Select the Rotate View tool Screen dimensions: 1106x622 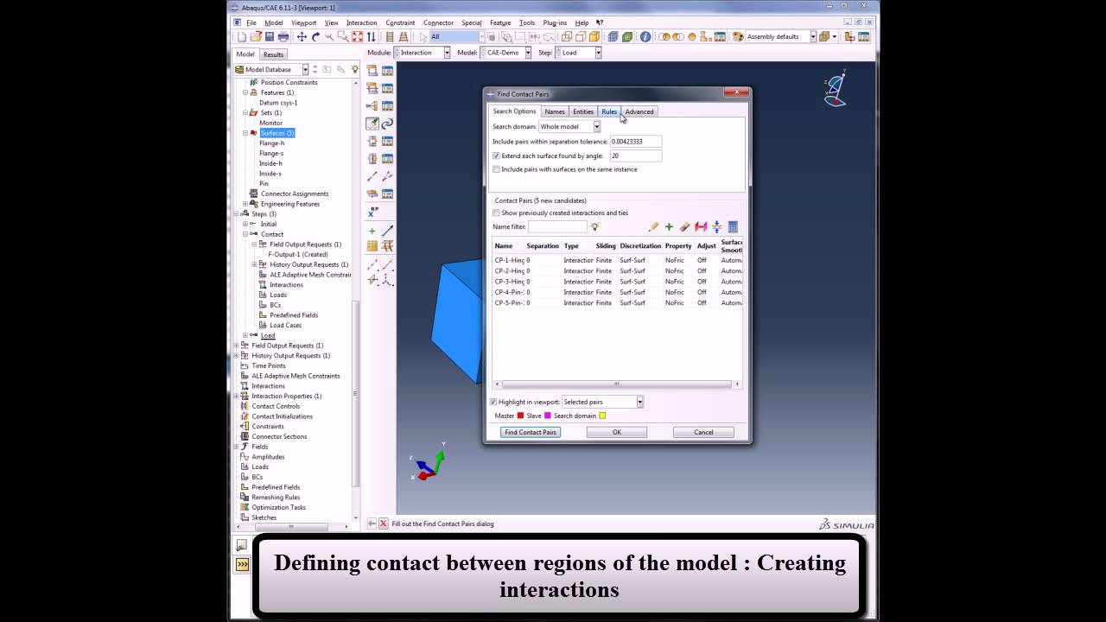315,37
